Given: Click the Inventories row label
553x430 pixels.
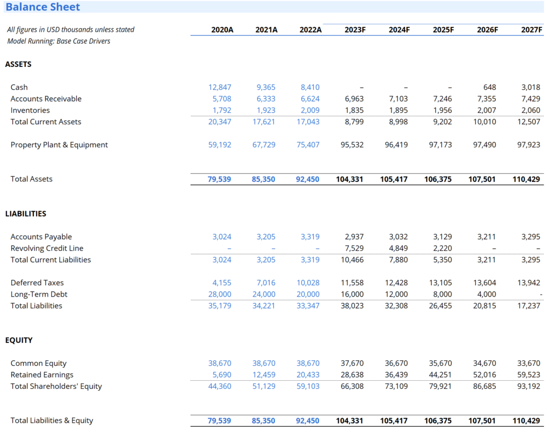Looking at the screenshot, I should pyautogui.click(x=30, y=110).
